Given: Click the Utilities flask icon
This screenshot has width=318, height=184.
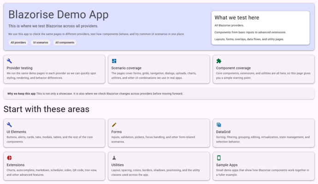Looking at the screenshot, I should [114, 158].
